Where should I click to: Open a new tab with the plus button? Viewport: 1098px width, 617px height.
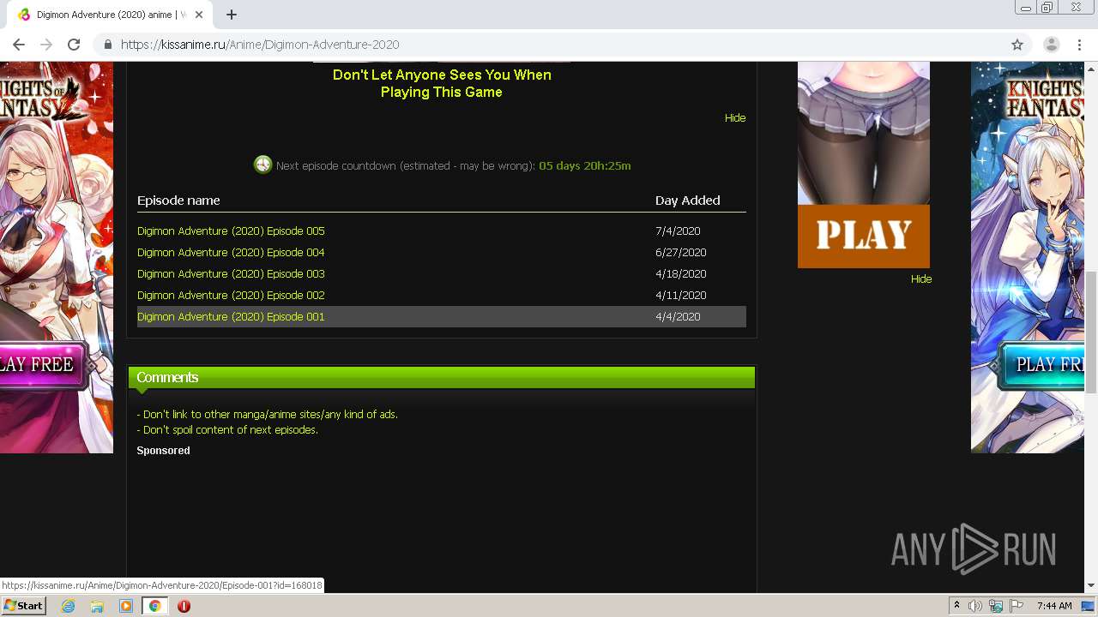(x=232, y=15)
